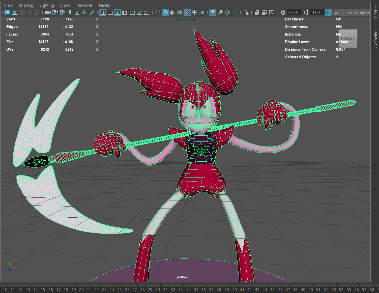Click the Exposure value field 0.00

(294, 13)
